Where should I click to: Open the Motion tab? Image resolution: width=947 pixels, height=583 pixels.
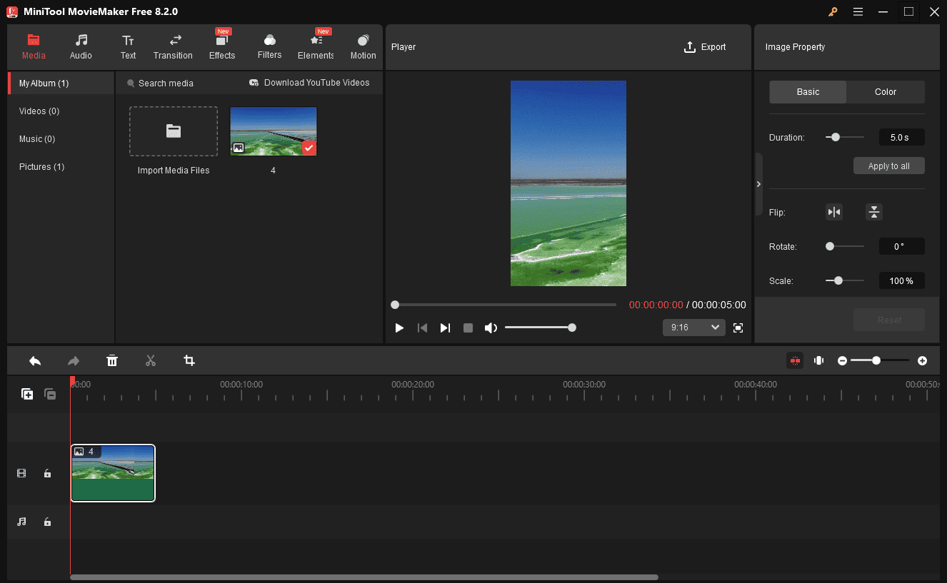tap(363, 47)
